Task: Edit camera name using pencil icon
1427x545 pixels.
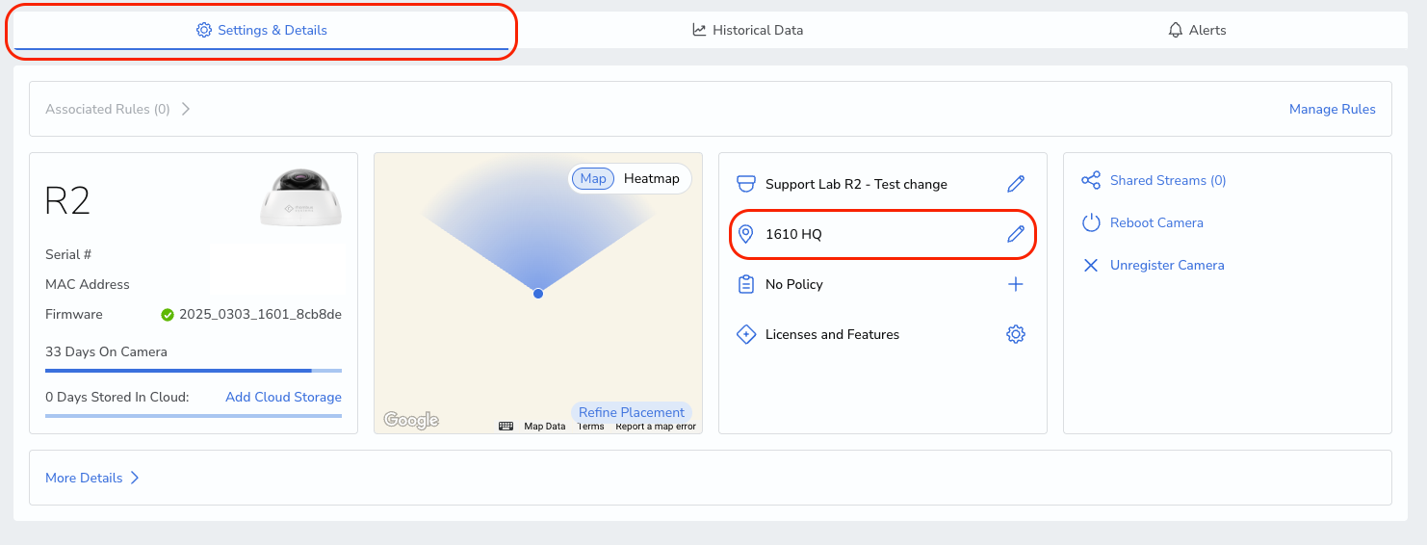Action: click(1016, 184)
